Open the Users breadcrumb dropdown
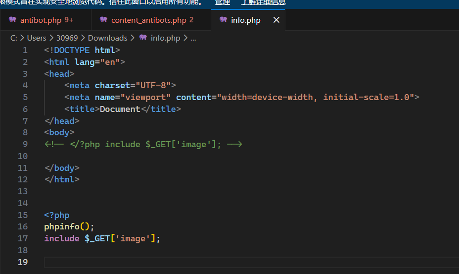459x274 pixels. 37,38
